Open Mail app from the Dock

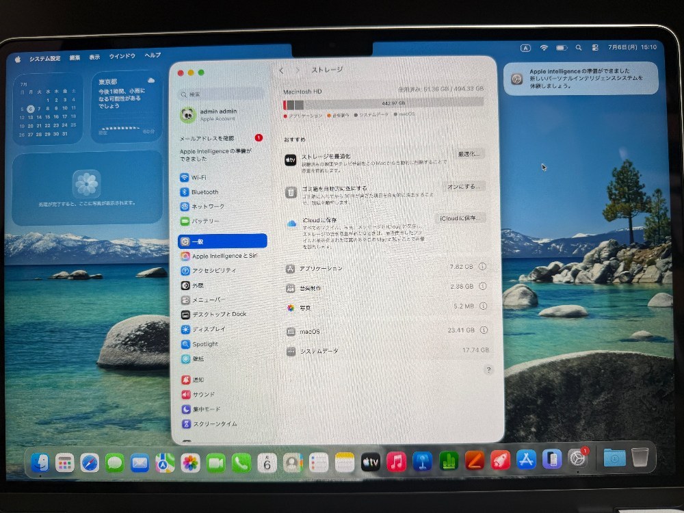tap(140, 463)
